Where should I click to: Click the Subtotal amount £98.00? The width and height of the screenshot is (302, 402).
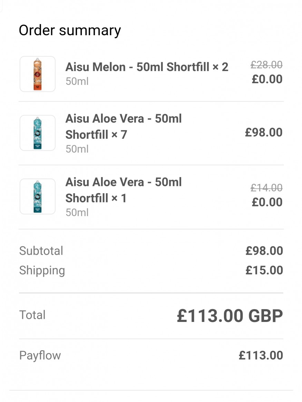coord(264,251)
